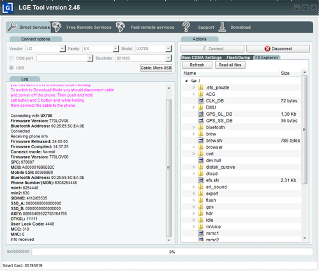Expand the diotek_cursive folder

(193, 167)
